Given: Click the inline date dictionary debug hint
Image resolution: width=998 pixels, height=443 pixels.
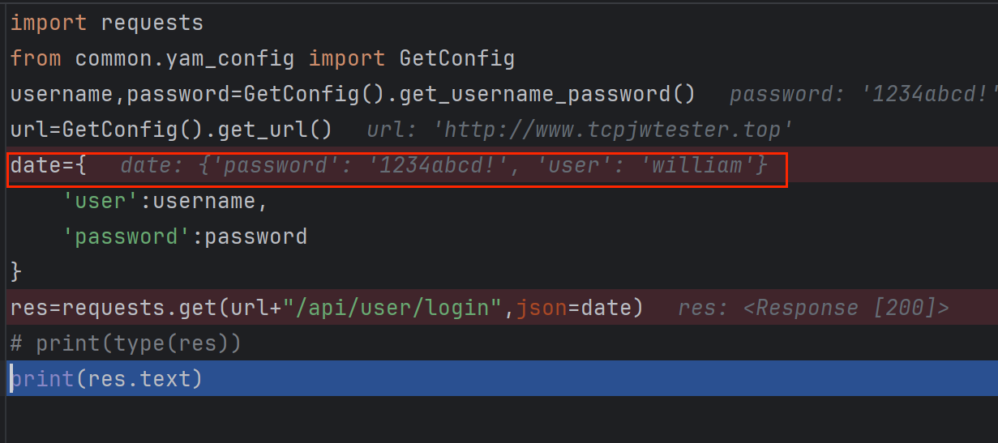Looking at the screenshot, I should pyautogui.click(x=443, y=166).
